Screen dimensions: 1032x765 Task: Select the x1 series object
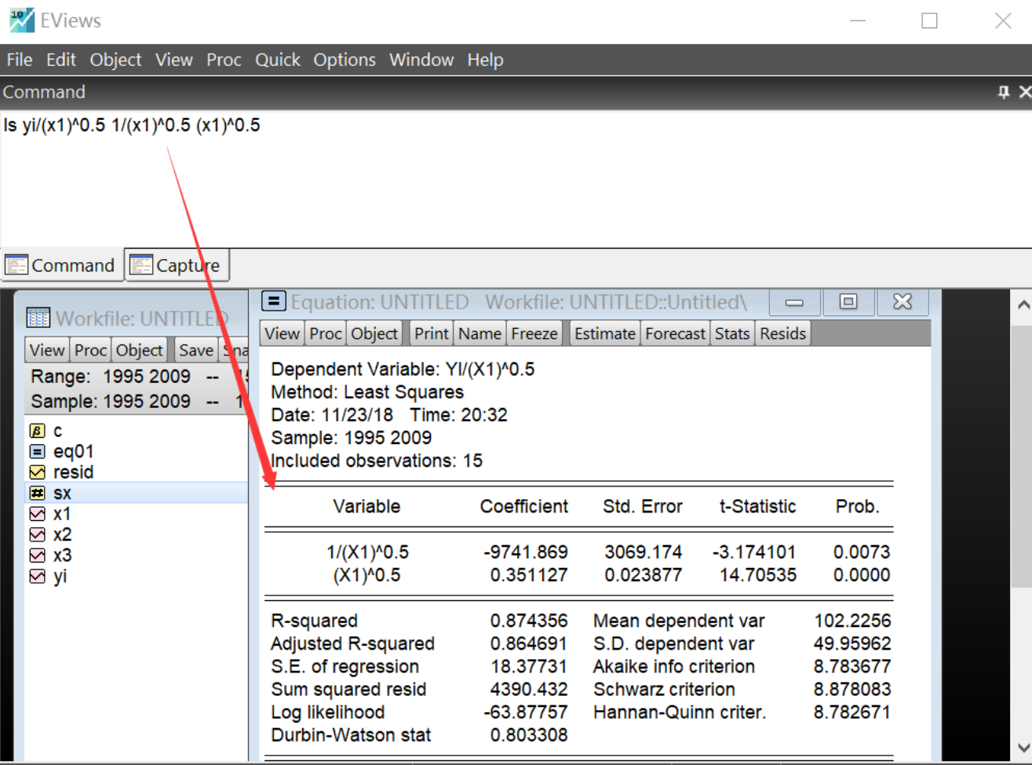[51, 514]
